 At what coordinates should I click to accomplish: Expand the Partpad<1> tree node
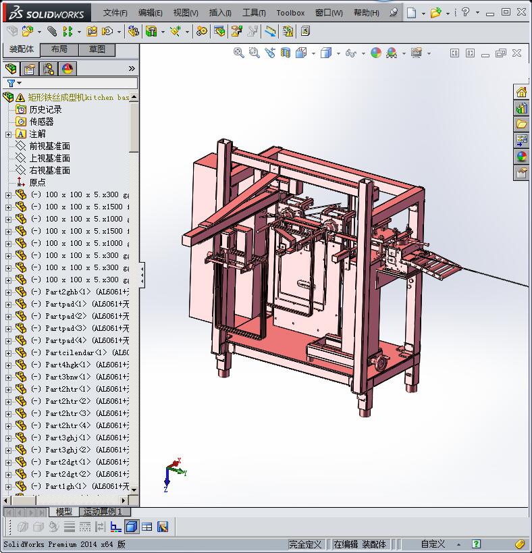(x=9, y=305)
